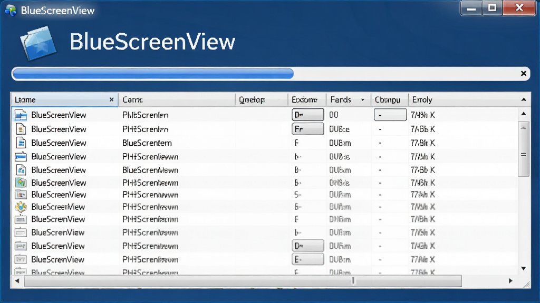Image resolution: width=540 pixels, height=303 pixels.
Task: Click the BlueScreenView app icon in title bar
Action: 11,11
